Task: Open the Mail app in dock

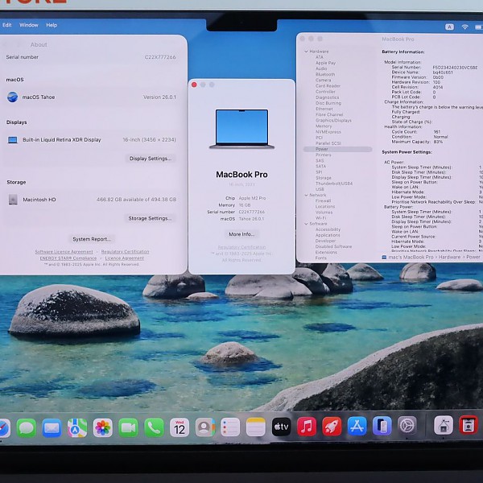Action: (52, 427)
